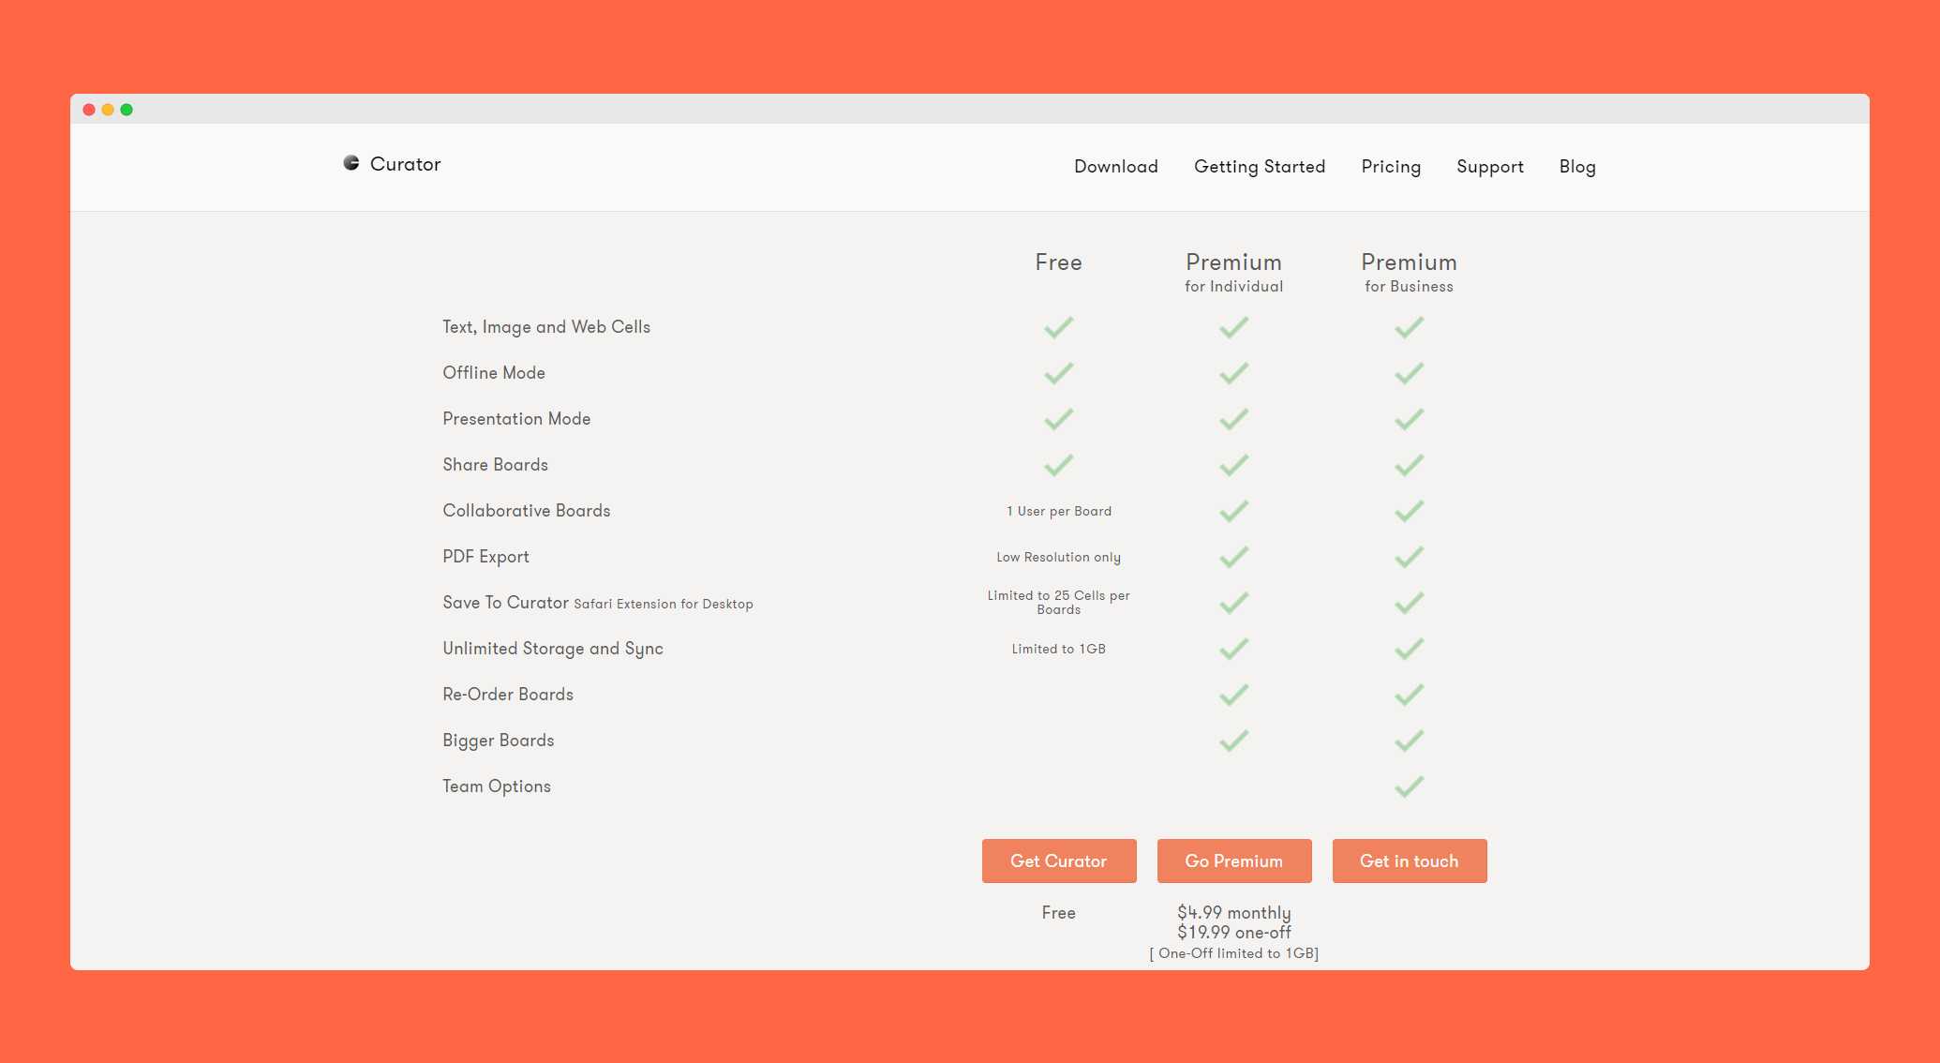The height and width of the screenshot is (1063, 1940).
Task: Click the 'Presentation Mode' feature label
Action: (x=516, y=419)
